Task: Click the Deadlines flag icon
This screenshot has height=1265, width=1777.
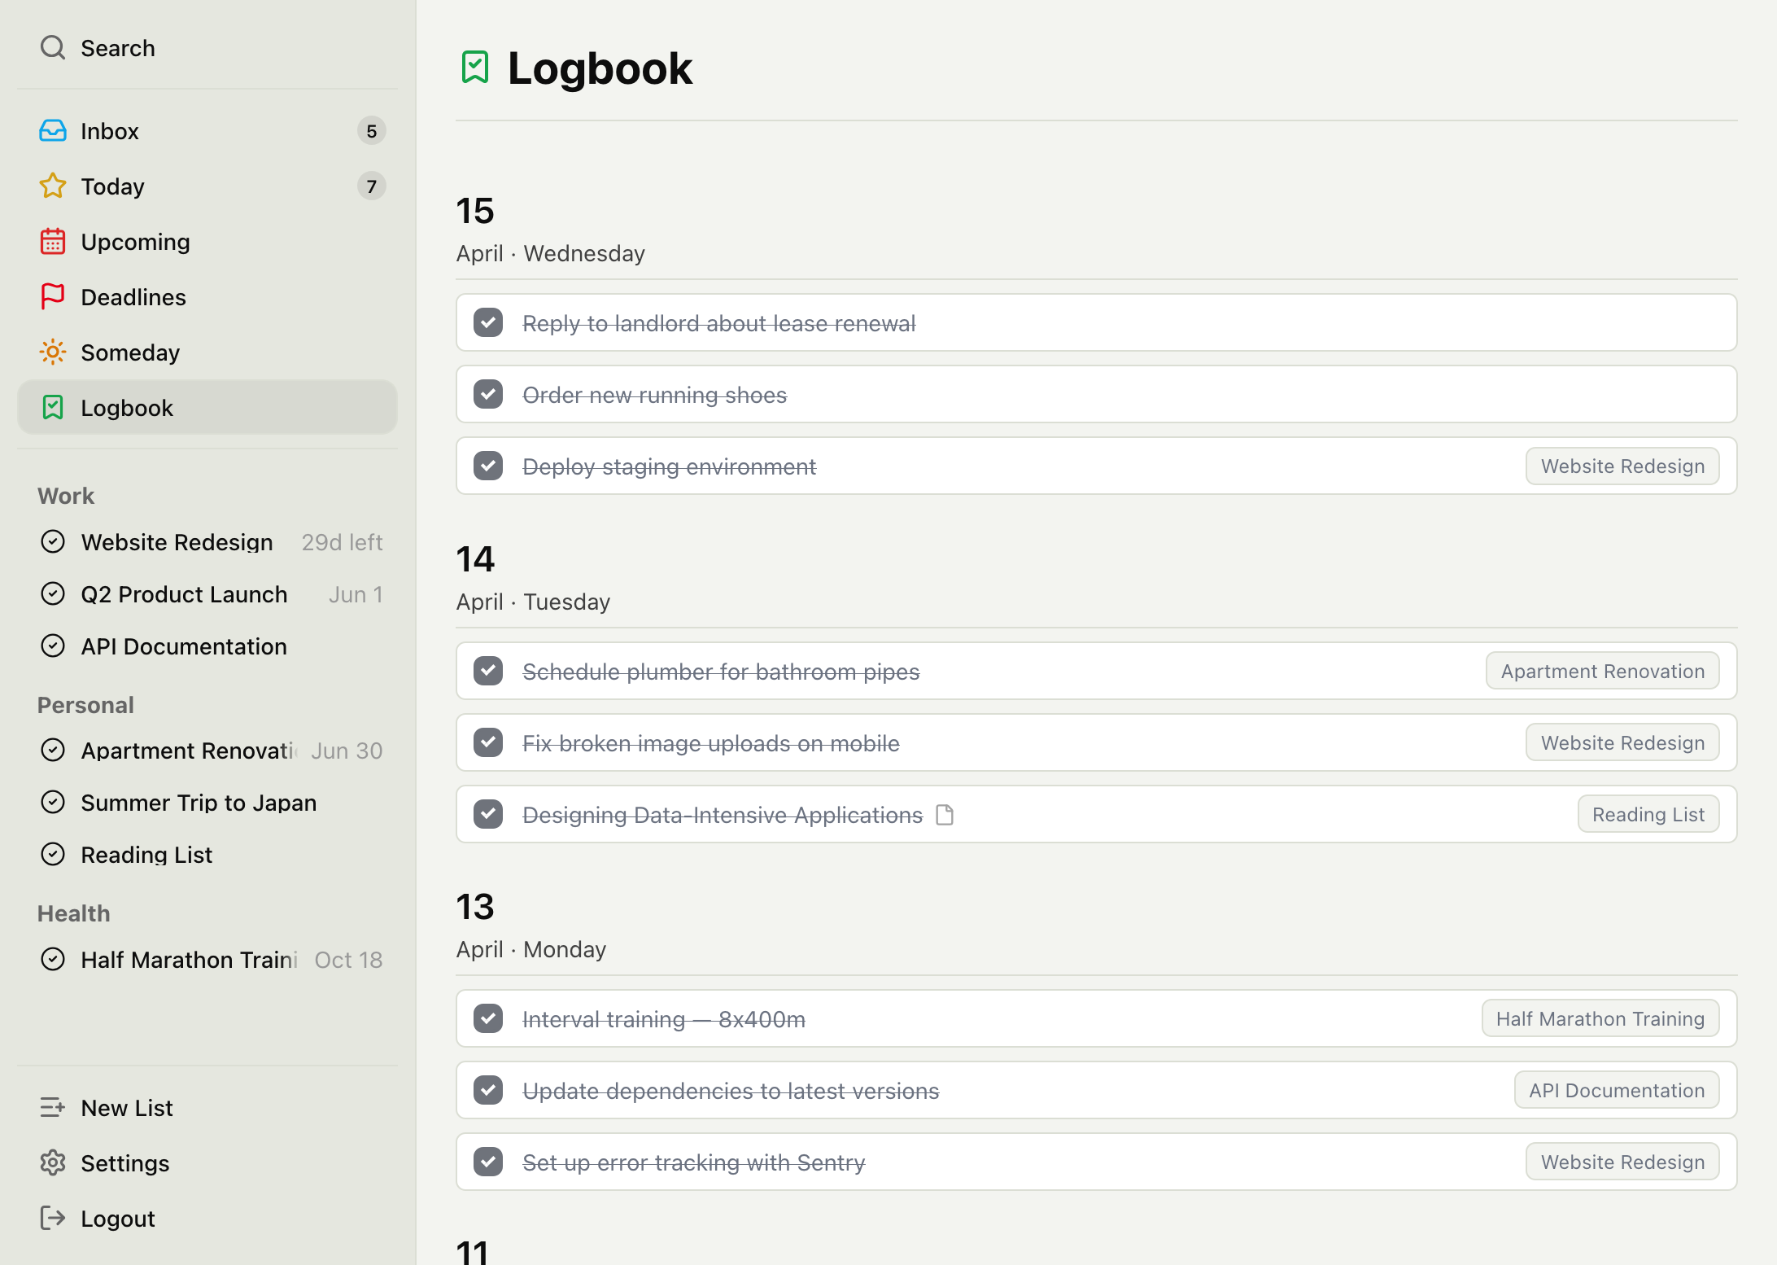Action: coord(53,297)
